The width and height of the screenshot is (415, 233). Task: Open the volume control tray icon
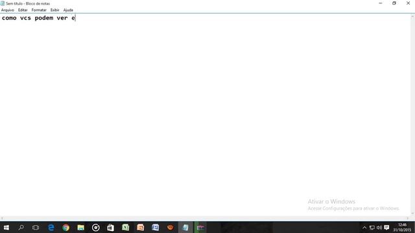coord(379,227)
